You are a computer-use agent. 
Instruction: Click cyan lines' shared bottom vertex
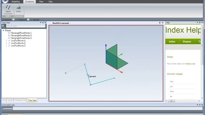pos(90,85)
